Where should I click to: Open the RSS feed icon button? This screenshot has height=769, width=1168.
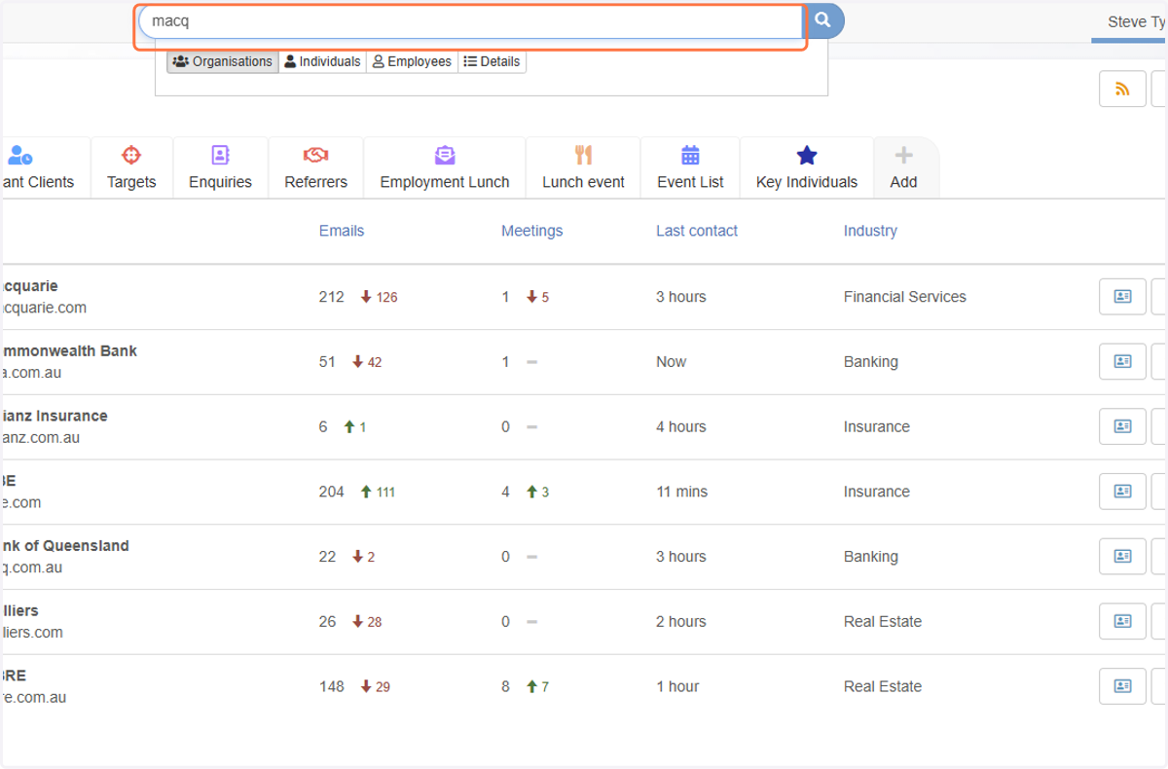tap(1122, 89)
